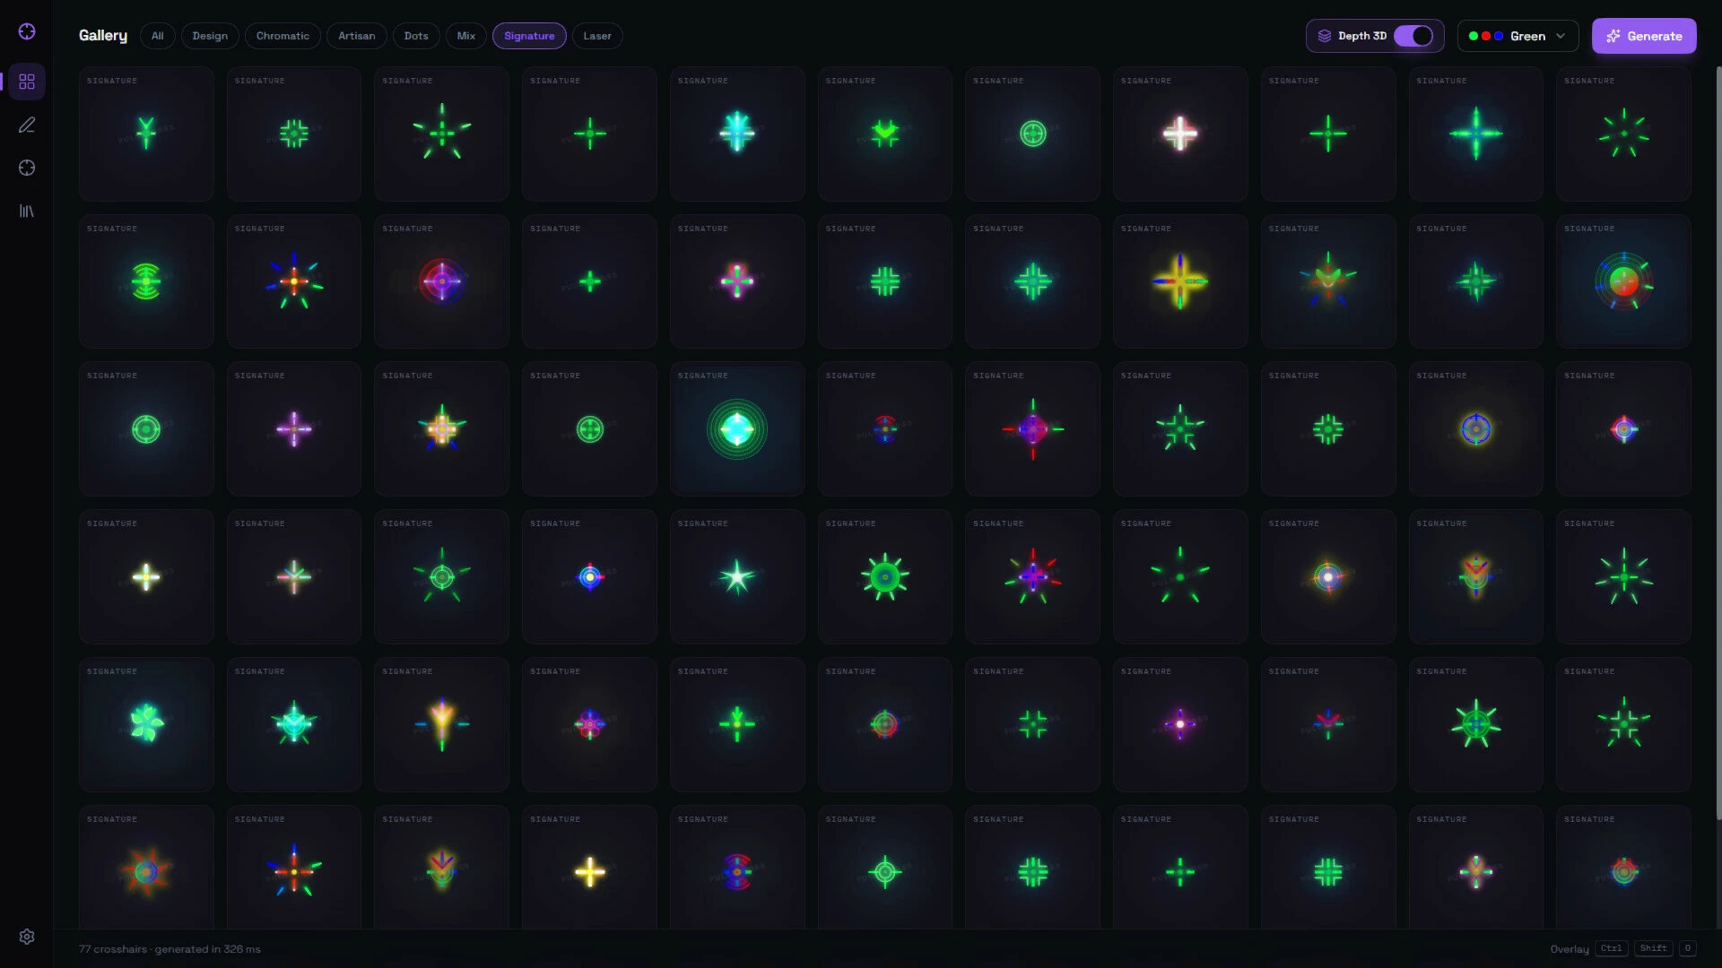Select the large glowing cyan circle crosshair thumbnail
Image resolution: width=1722 pixels, height=968 pixels.
point(737,429)
